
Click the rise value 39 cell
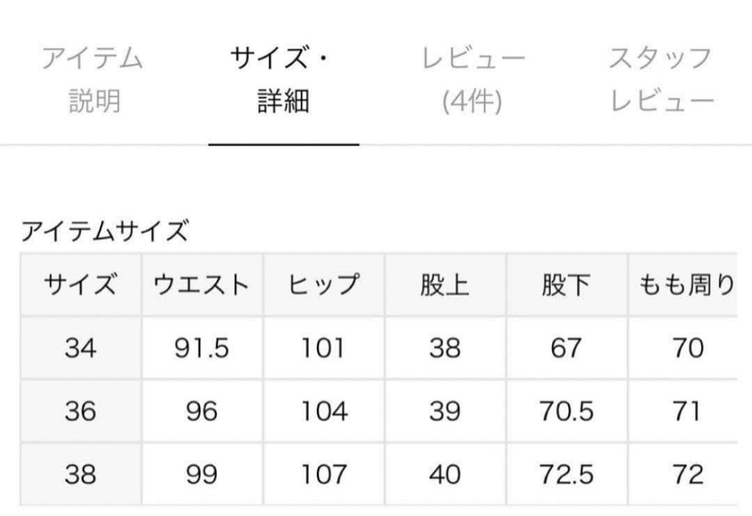point(445,410)
